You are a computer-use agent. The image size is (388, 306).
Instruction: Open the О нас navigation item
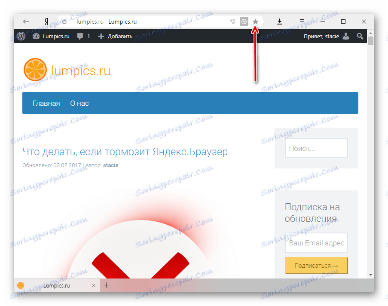click(x=79, y=103)
